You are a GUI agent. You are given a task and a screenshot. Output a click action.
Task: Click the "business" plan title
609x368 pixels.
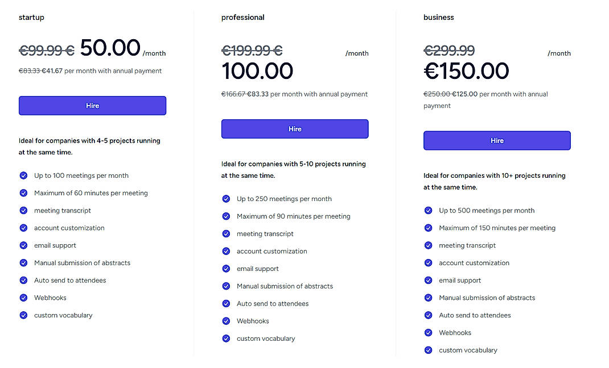tap(438, 17)
